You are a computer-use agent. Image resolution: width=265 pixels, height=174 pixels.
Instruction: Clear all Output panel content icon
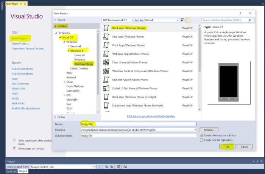point(118,166)
